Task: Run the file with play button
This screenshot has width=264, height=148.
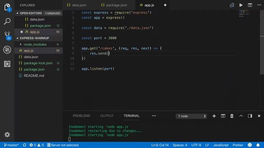Action: click(x=241, y=5)
